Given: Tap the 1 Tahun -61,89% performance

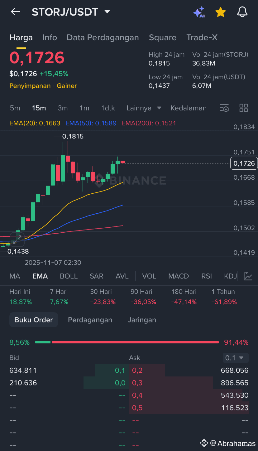Looking at the screenshot, I should tap(224, 297).
